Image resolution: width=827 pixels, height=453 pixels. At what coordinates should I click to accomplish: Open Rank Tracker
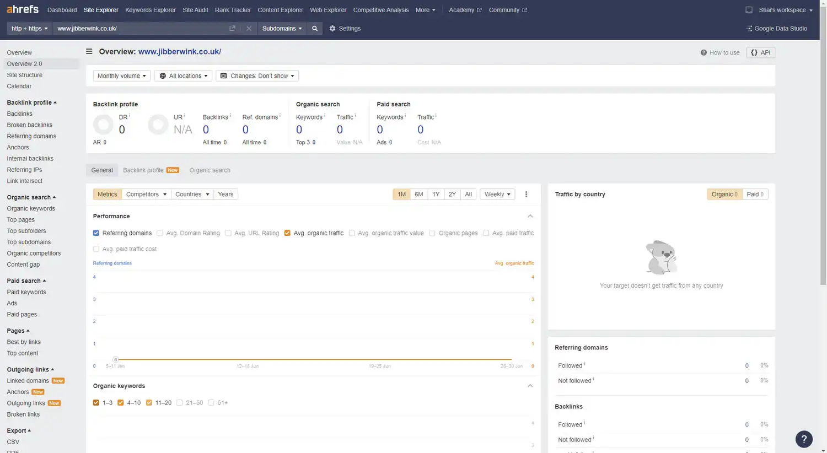click(x=233, y=10)
